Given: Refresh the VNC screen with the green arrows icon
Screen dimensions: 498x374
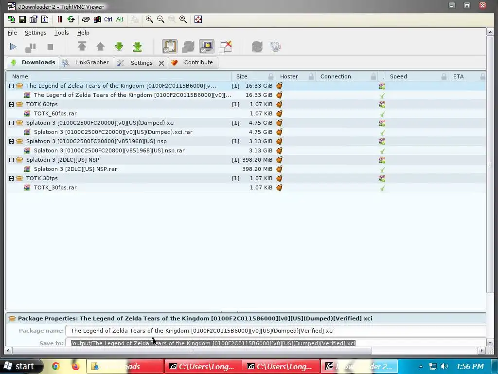Looking at the screenshot, I should (71, 19).
